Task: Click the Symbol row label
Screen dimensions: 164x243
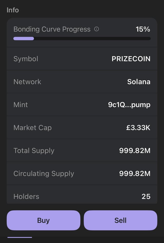Action: [26, 59]
